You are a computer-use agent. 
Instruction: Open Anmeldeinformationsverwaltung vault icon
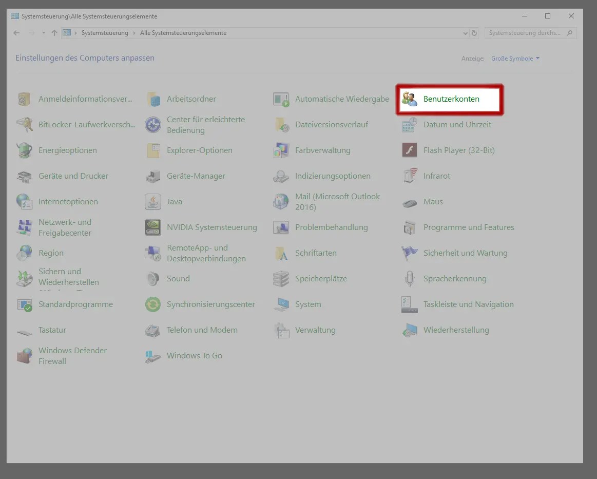point(24,99)
